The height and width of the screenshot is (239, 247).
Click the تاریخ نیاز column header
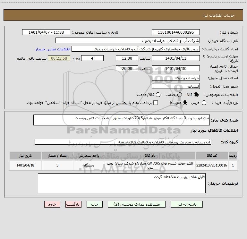point(25,156)
